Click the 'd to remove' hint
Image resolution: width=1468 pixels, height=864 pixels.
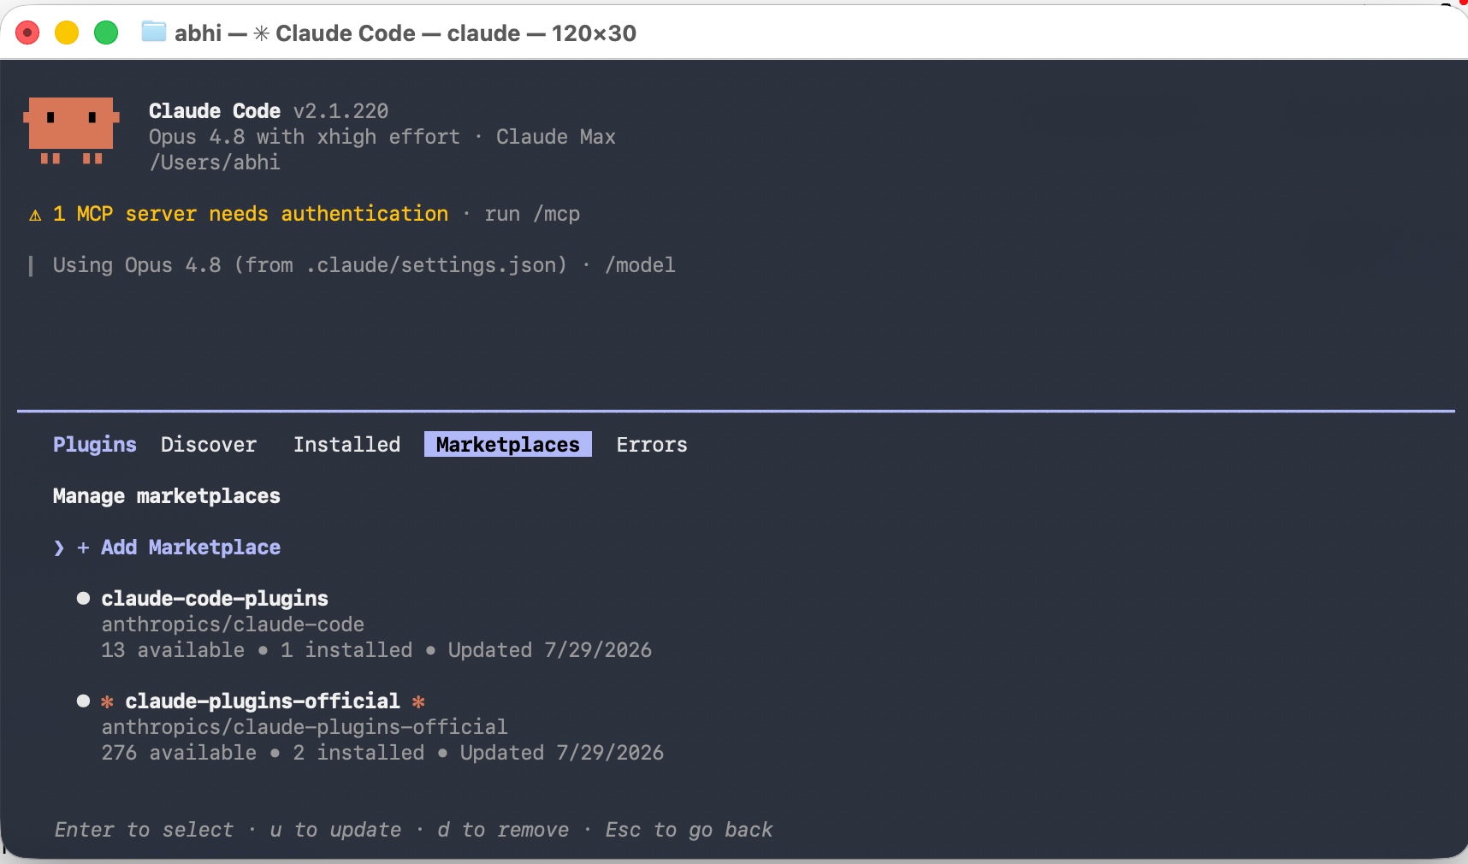(x=503, y=830)
